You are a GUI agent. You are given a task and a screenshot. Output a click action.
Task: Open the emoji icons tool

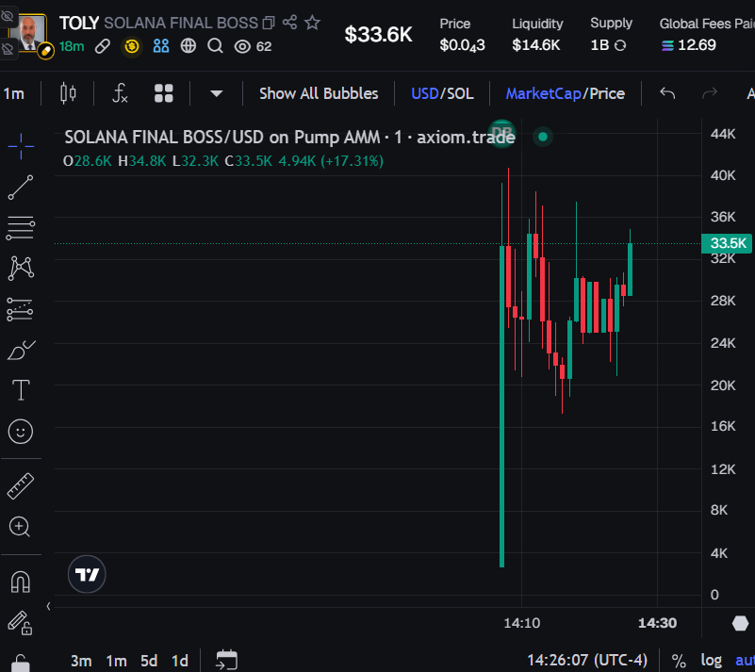click(20, 432)
